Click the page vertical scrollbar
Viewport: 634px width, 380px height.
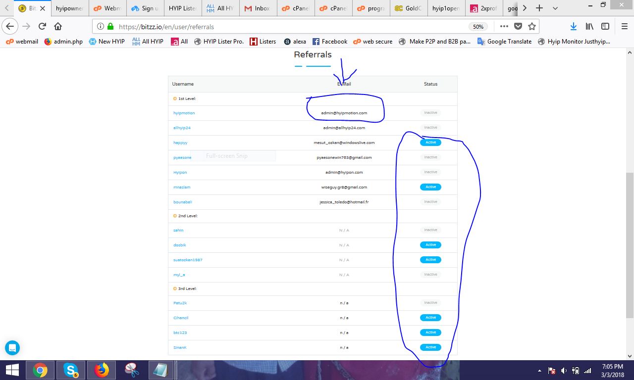coord(630,245)
